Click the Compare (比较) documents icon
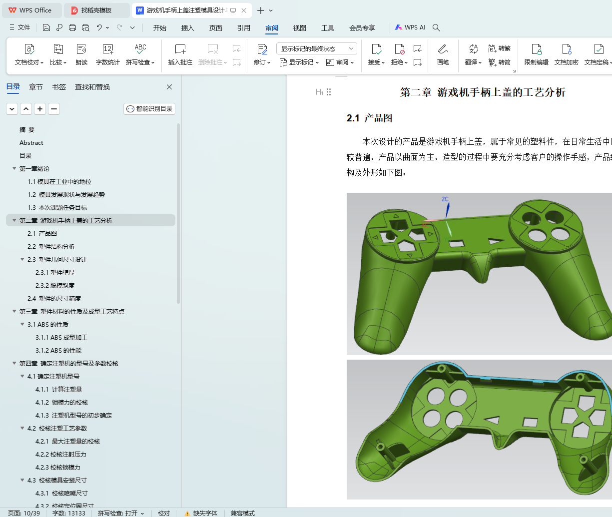612x517 pixels. pyautogui.click(x=58, y=49)
